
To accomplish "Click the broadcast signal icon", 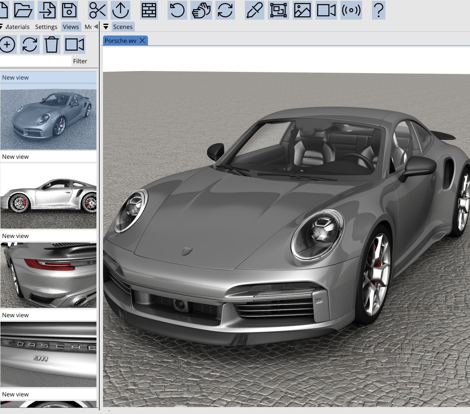I will 351,10.
